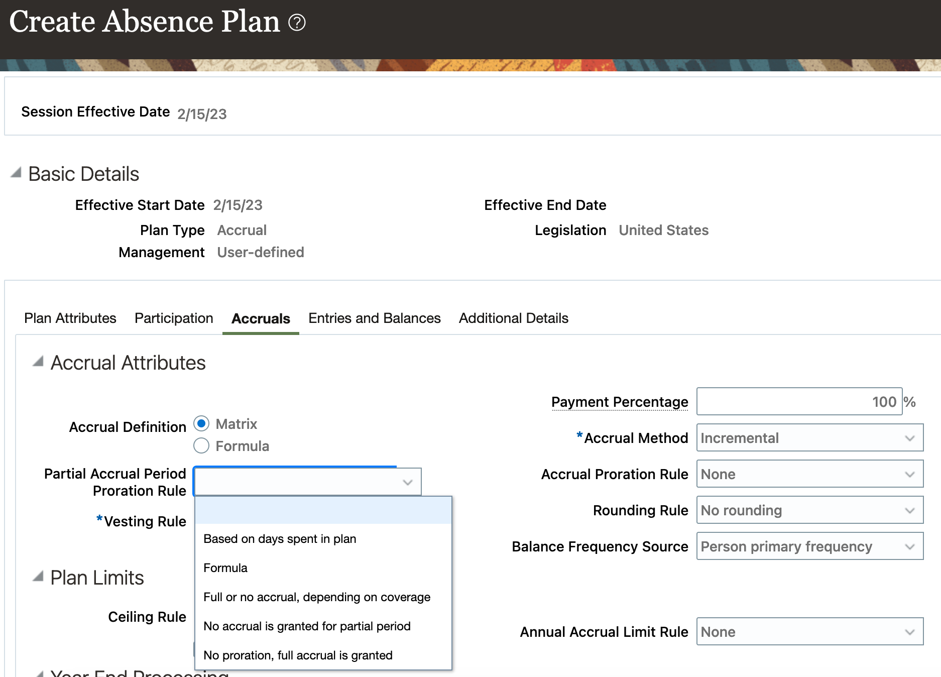The height and width of the screenshot is (677, 941).
Task: Open the Annual Accrual Limit Rule dropdown
Action: click(809, 632)
